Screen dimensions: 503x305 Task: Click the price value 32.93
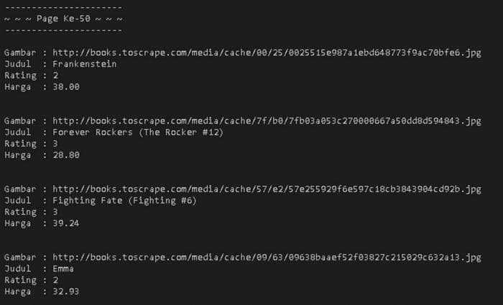[x=66, y=291]
